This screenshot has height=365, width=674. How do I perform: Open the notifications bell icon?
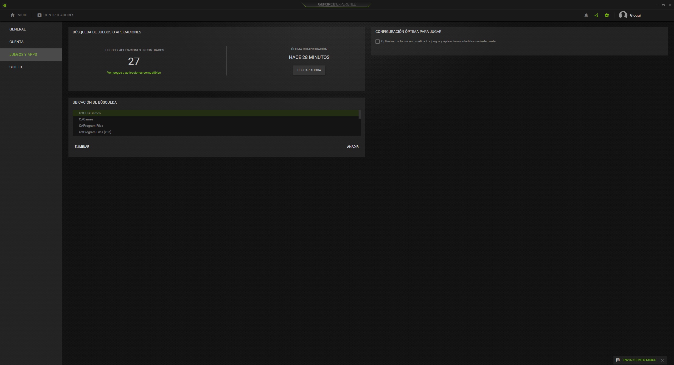586,15
